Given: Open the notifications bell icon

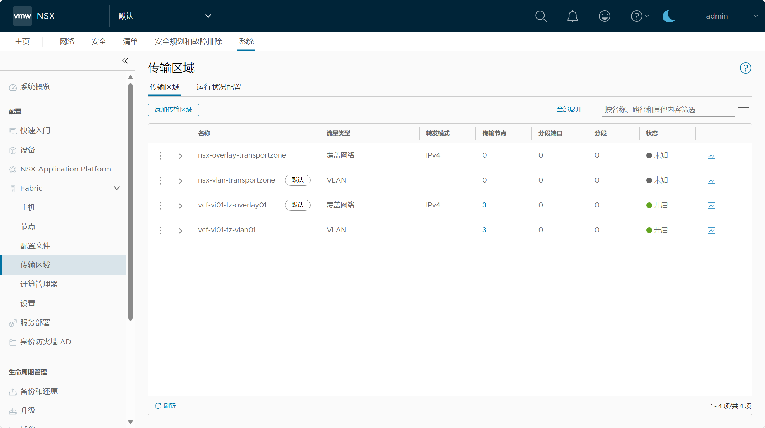Looking at the screenshot, I should (x=572, y=16).
